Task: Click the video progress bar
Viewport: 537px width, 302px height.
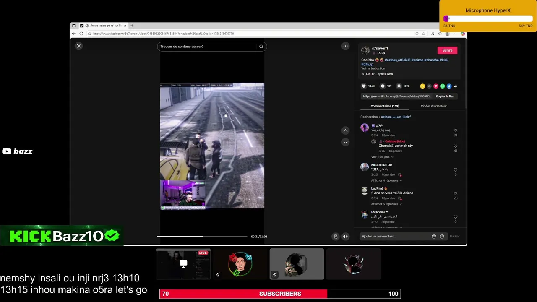Action: tap(202, 237)
